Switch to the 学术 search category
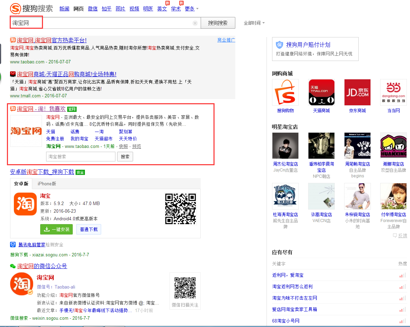410x327 pixels. point(176,9)
